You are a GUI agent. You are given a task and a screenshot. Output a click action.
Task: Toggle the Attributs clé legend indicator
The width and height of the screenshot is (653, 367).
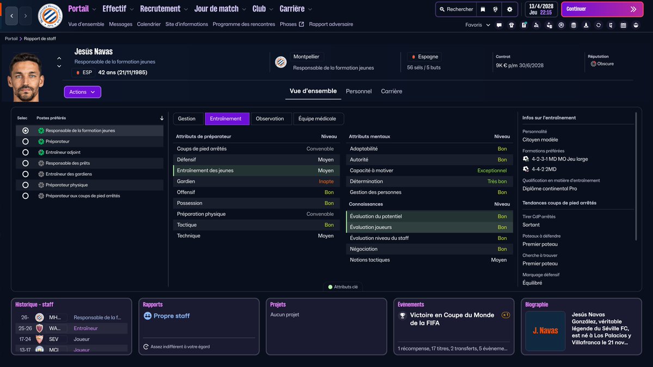tap(343, 287)
